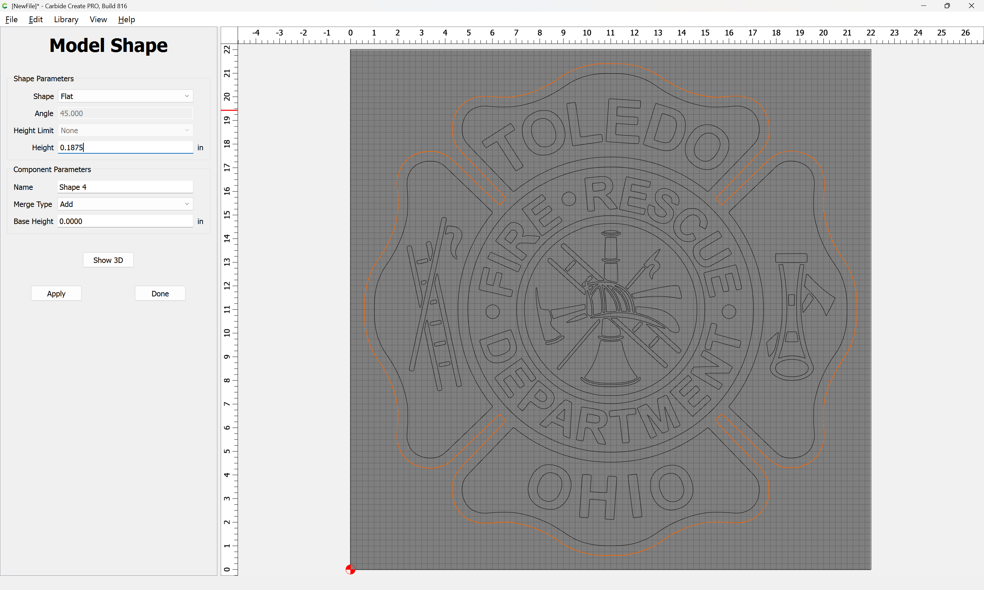Click the Carbide Create app icon in title bar
The width and height of the screenshot is (984, 590).
pyautogui.click(x=5, y=6)
